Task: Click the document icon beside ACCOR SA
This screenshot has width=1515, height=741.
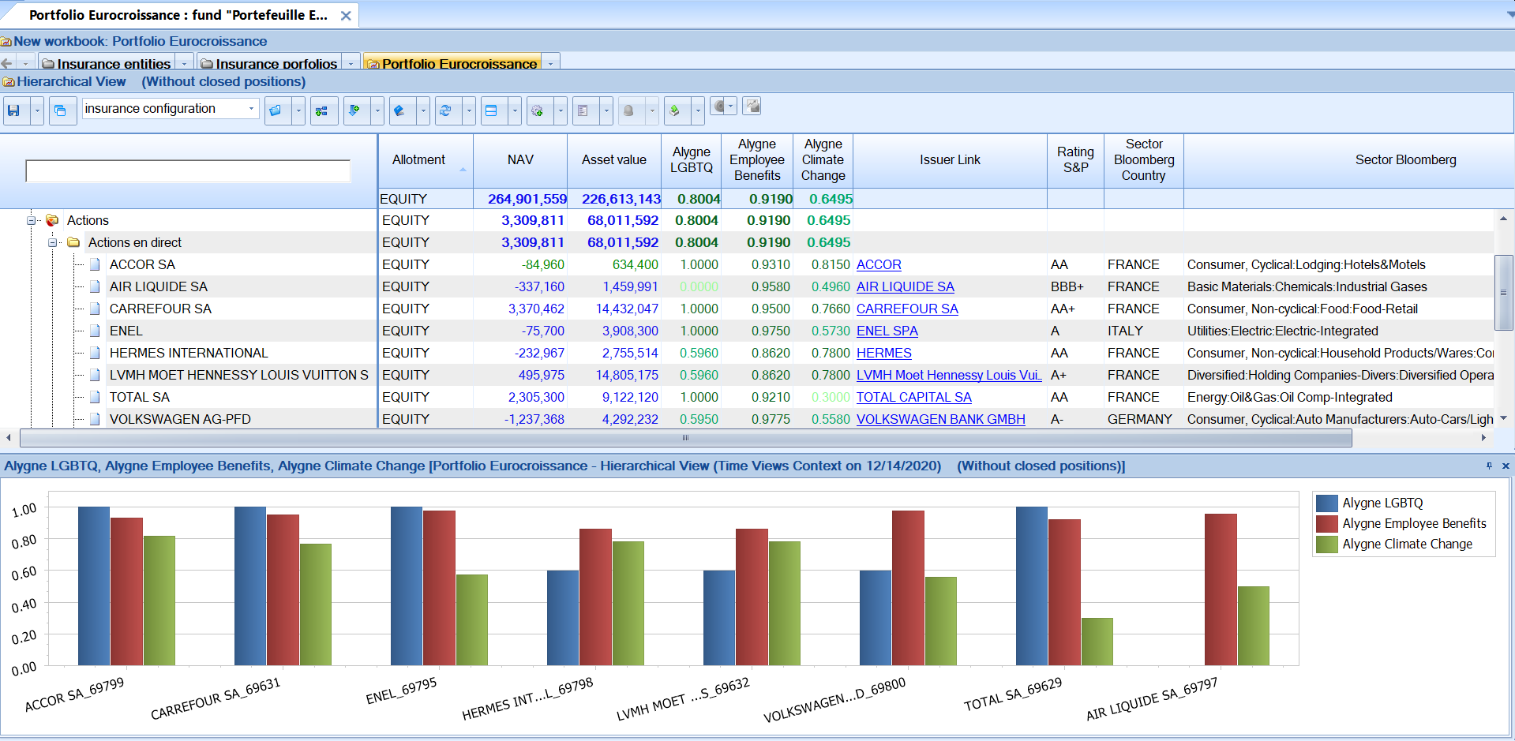Action: tap(95, 264)
